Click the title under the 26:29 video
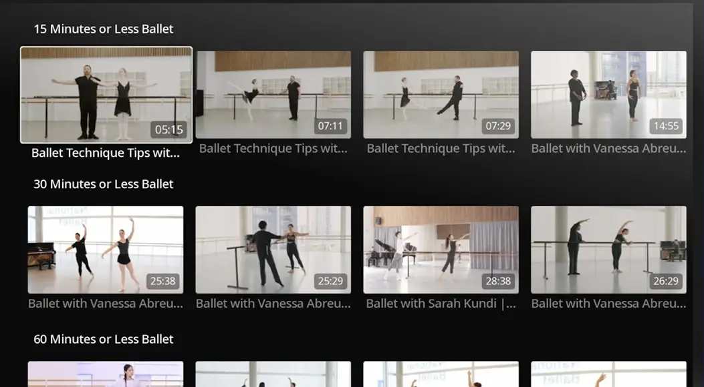Screen dimensions: 704x387 (x=608, y=303)
